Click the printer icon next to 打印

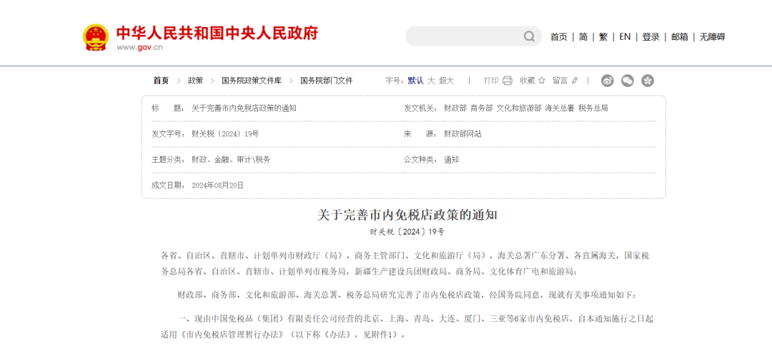coord(508,81)
